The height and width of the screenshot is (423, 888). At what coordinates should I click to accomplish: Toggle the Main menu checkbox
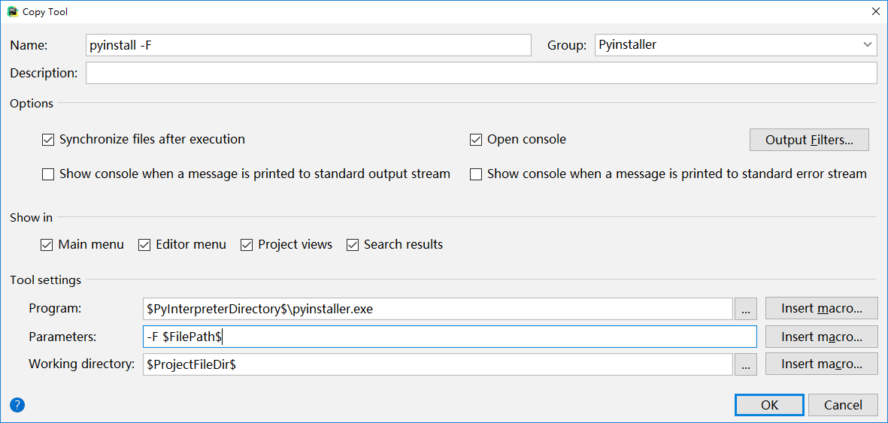tap(47, 245)
